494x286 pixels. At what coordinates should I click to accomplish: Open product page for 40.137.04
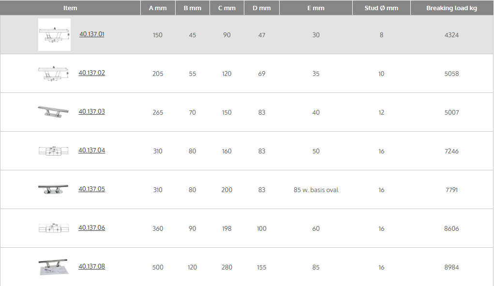click(92, 151)
